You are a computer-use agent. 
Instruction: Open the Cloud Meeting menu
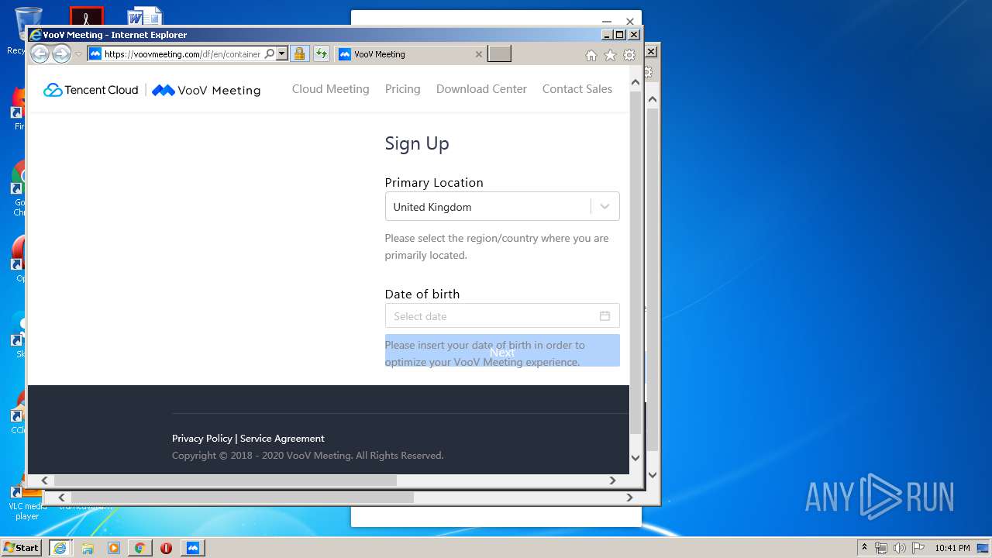click(331, 89)
